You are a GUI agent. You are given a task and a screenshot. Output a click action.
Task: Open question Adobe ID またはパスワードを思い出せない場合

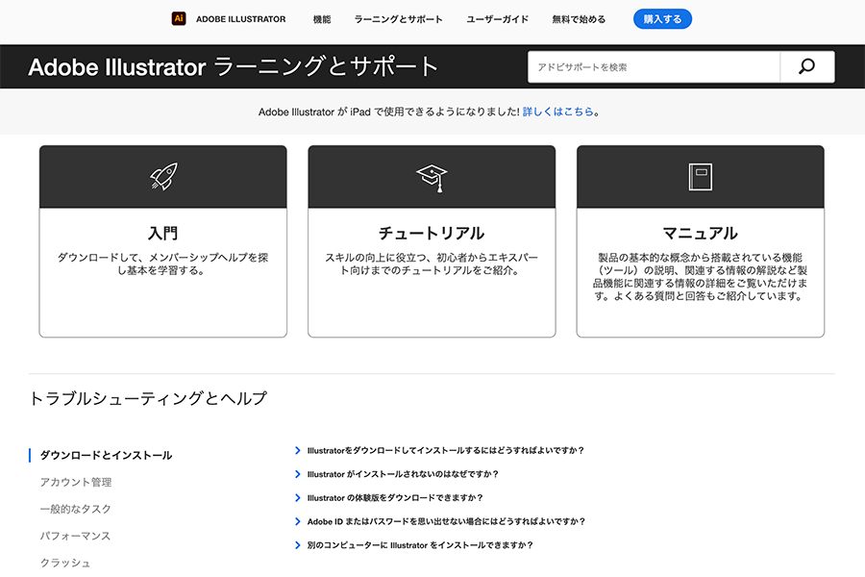tap(446, 522)
